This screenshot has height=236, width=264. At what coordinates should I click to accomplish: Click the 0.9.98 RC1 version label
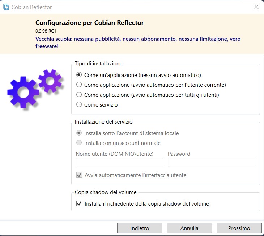46,31
